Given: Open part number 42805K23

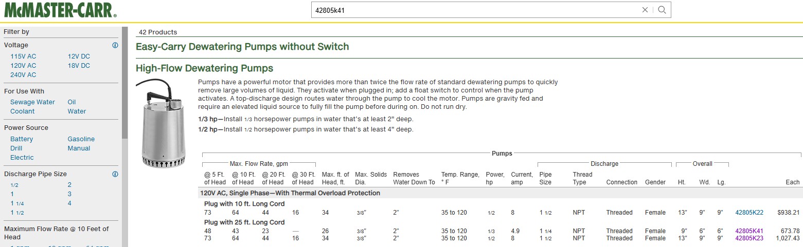Looking at the screenshot, I should pyautogui.click(x=749, y=238).
